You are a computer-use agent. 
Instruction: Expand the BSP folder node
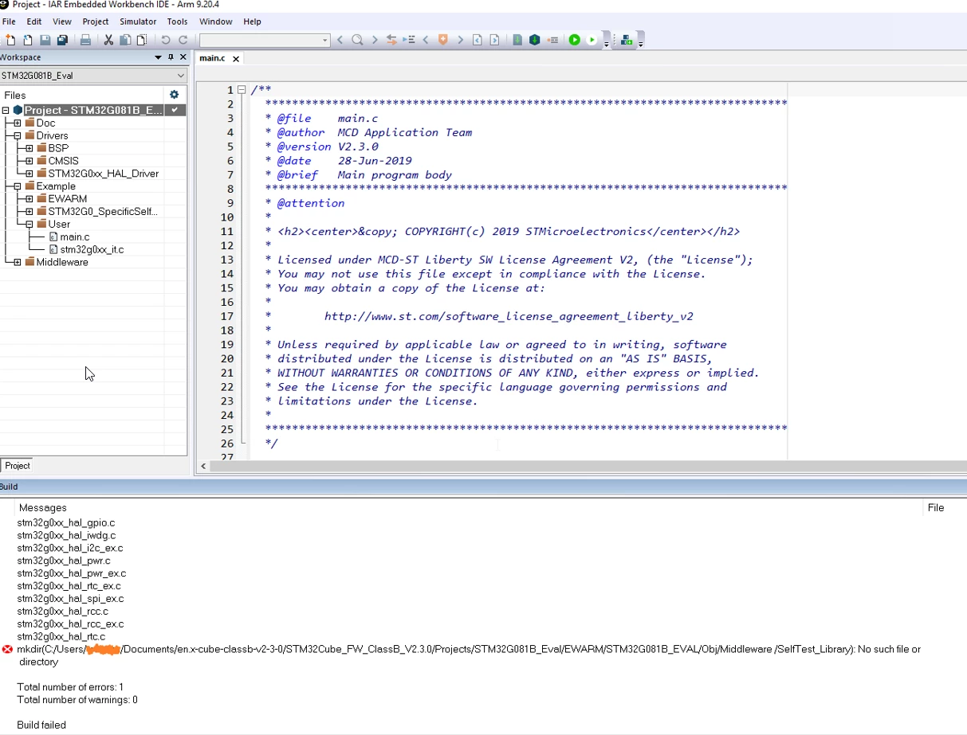pos(29,148)
